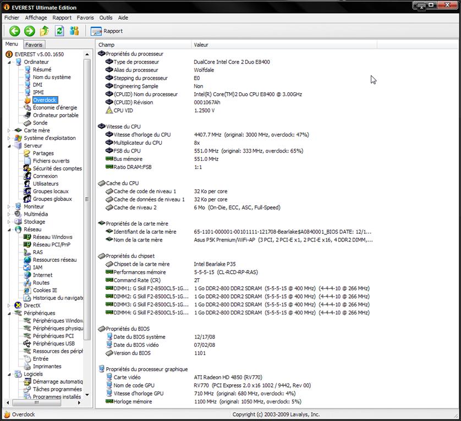Select the Entrée tree item
Viewport: 461px width, 421px height.
point(41,359)
